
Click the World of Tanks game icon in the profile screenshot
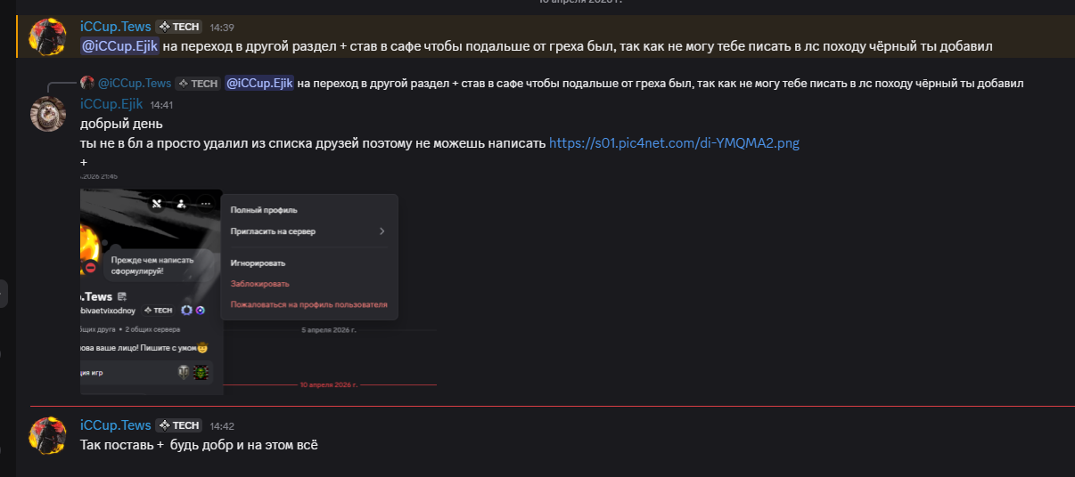click(184, 373)
